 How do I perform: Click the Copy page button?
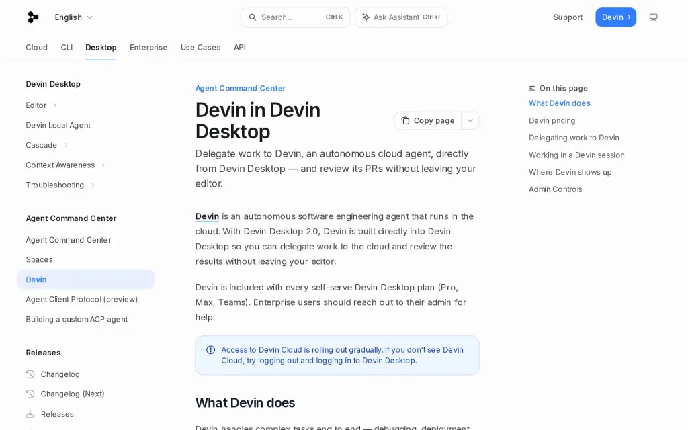(428, 120)
